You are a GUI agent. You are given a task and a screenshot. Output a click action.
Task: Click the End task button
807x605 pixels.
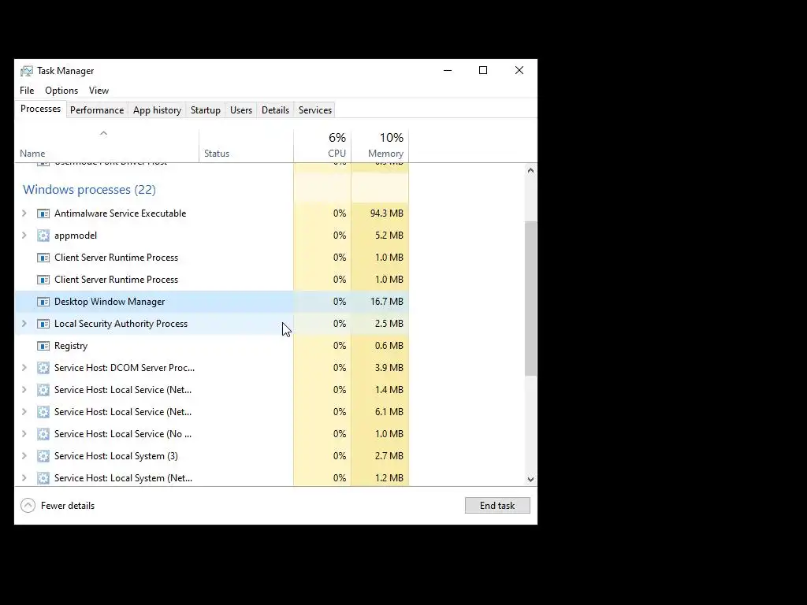pos(497,506)
